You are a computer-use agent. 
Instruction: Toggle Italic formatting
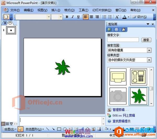(72, 17)
